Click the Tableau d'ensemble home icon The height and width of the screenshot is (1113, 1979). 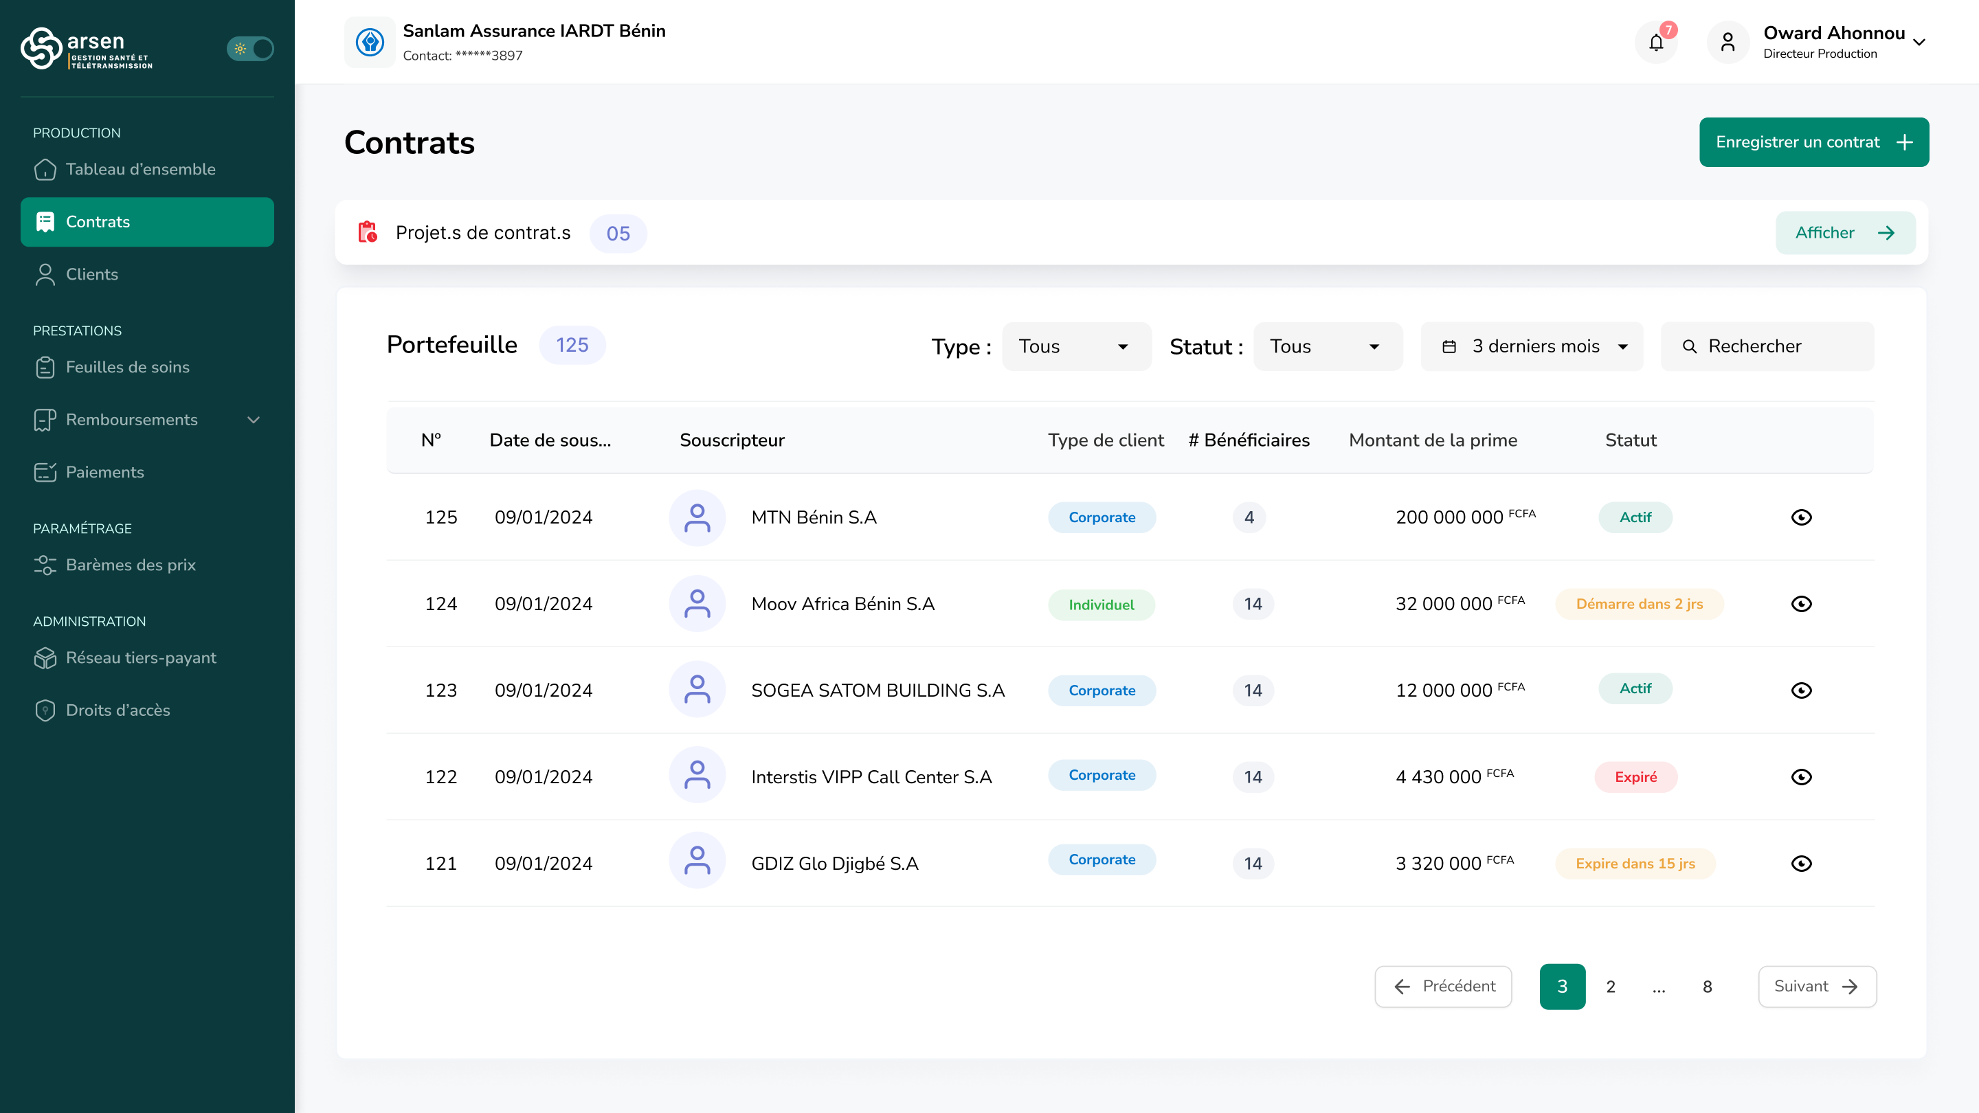[x=45, y=169]
